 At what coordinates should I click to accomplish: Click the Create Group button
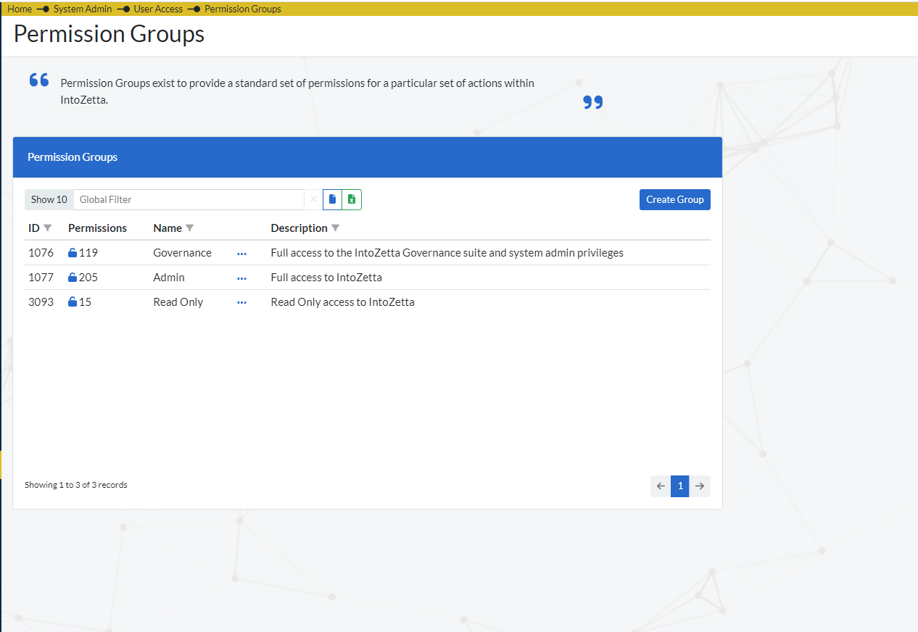pos(674,199)
